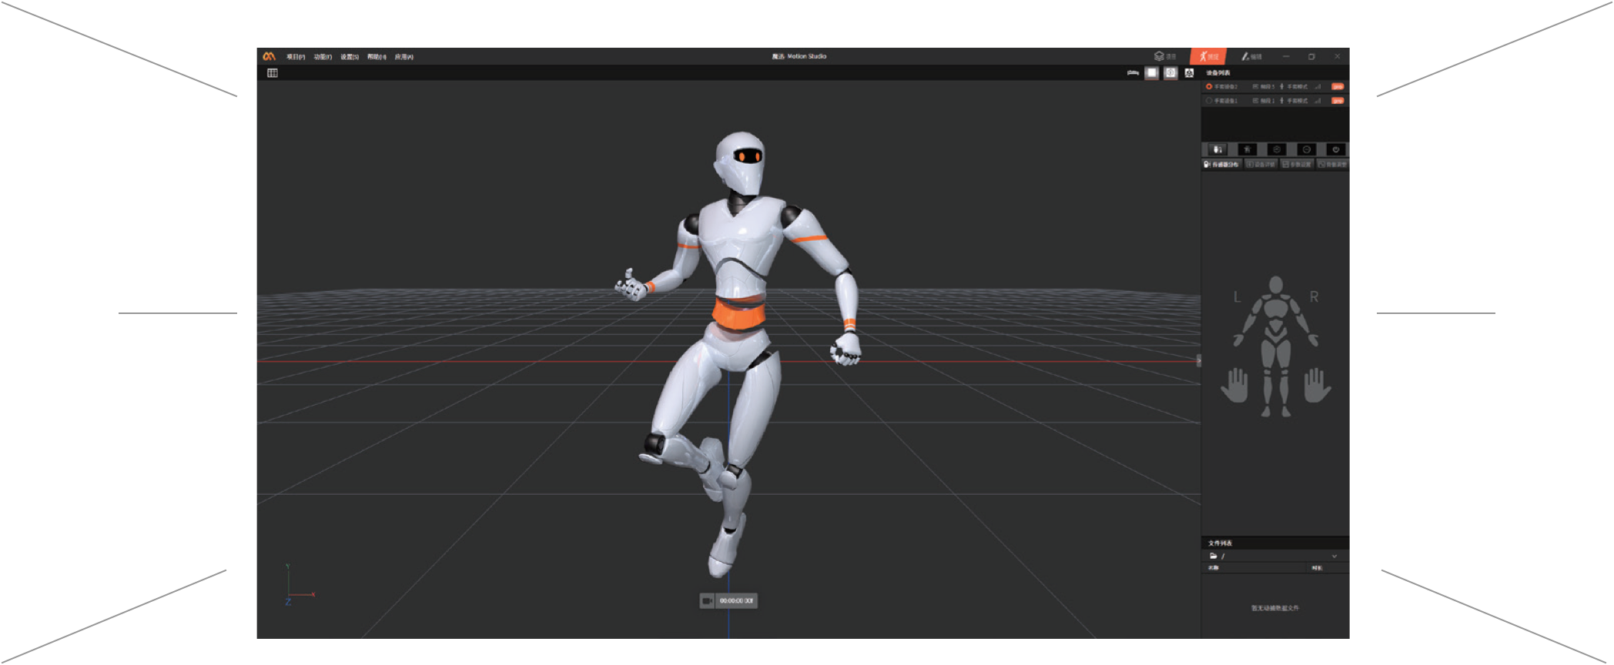The image size is (1614, 665).
Task: Click the glove icon button under the device list
Action: tap(1217, 149)
